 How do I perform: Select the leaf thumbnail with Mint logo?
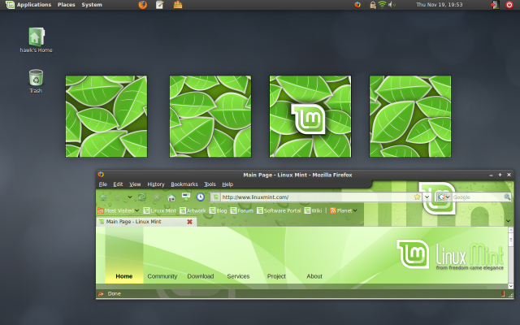[x=310, y=116]
